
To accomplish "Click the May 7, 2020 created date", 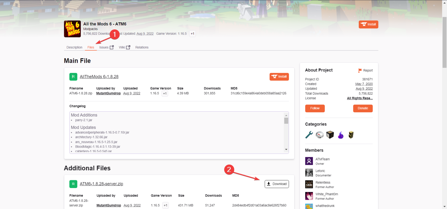I will pos(364,84).
